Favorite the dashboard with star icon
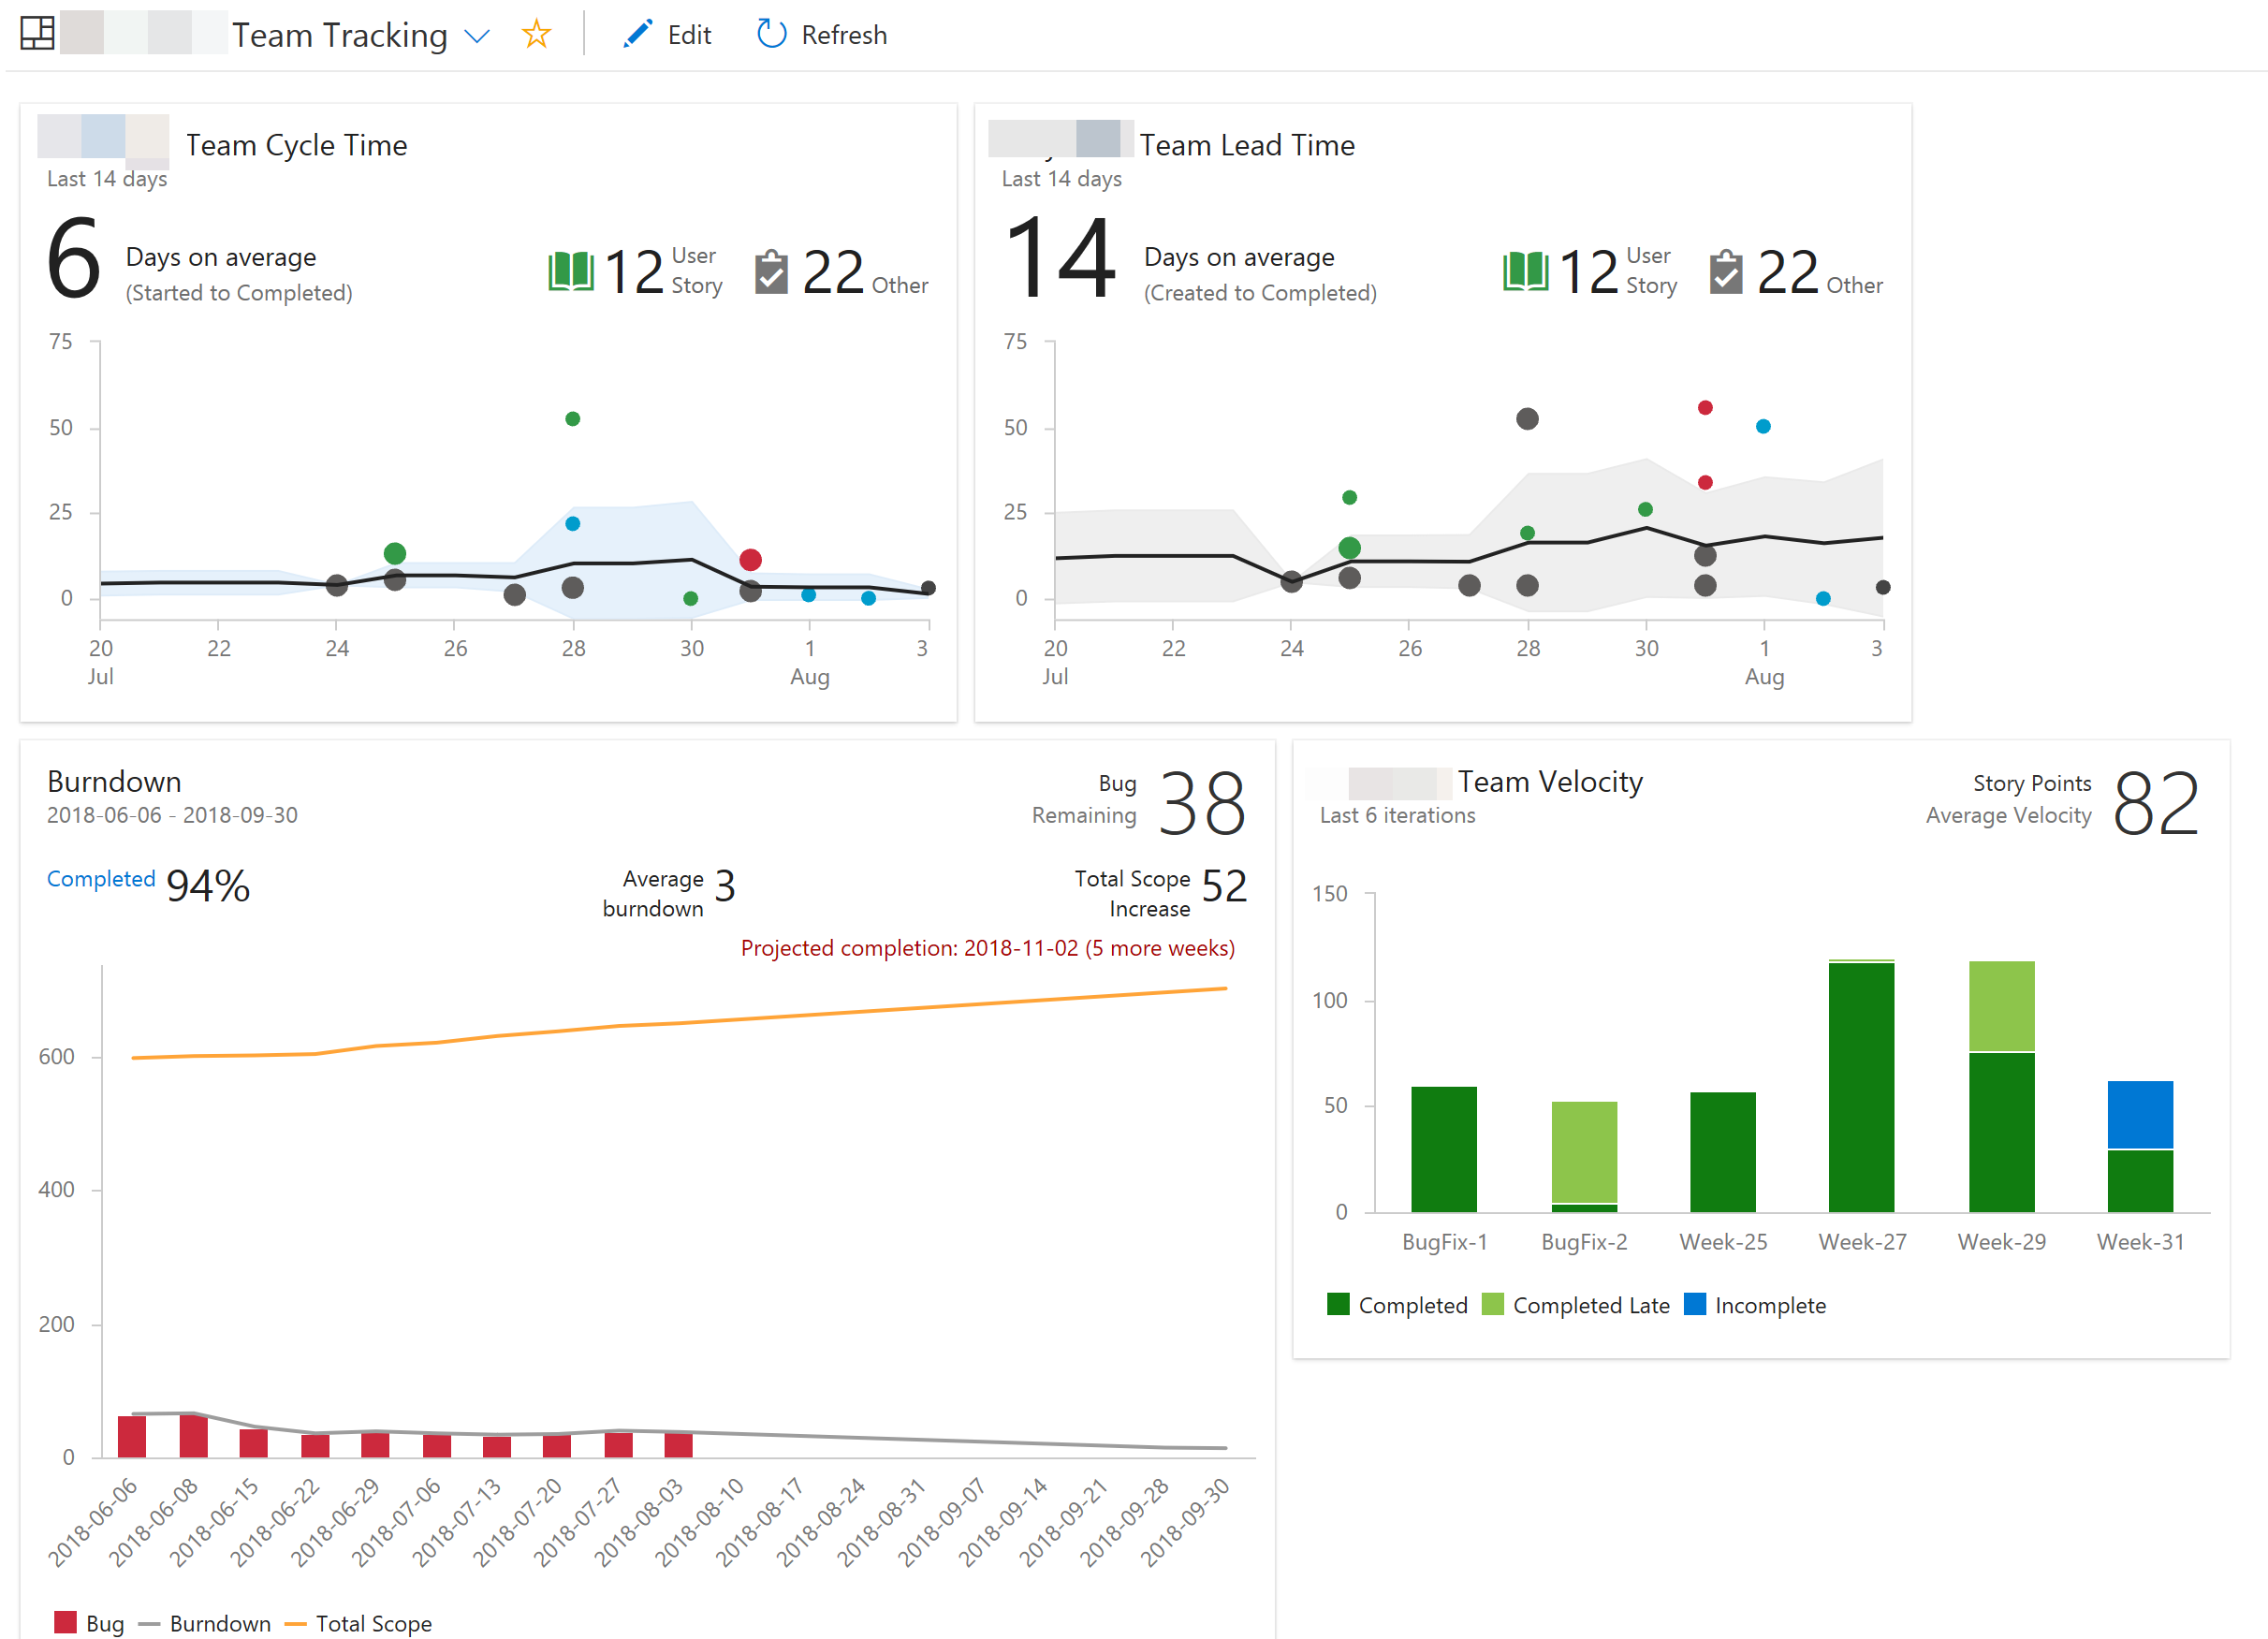The image size is (2268, 1639). [x=536, y=35]
